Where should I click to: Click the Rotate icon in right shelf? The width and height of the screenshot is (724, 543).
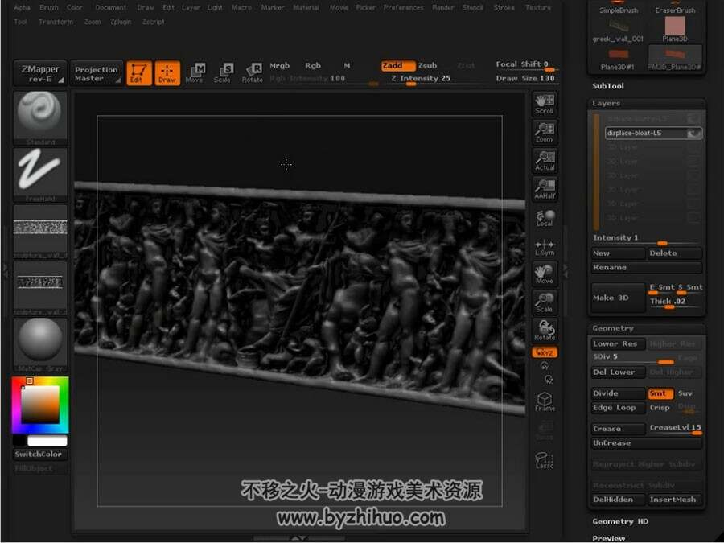click(x=545, y=331)
